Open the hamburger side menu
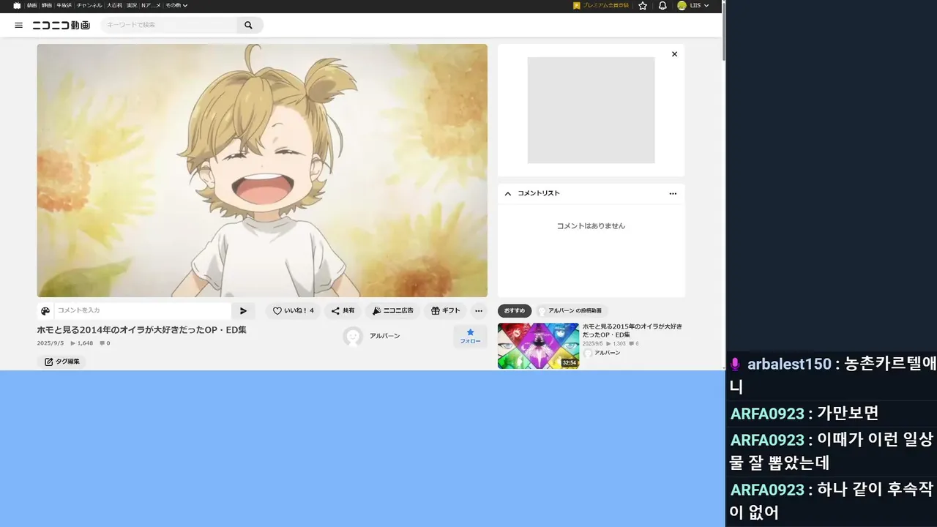This screenshot has width=937, height=527. click(x=18, y=25)
